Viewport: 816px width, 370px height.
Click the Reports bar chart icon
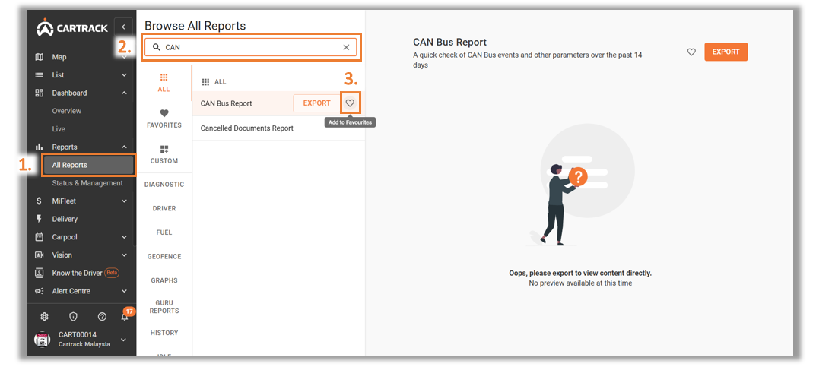(39, 147)
